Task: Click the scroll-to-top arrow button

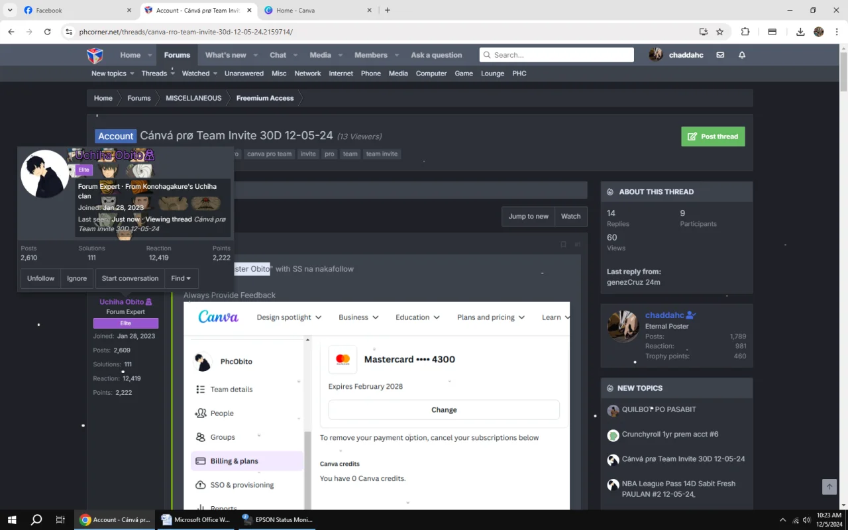Action: point(829,487)
